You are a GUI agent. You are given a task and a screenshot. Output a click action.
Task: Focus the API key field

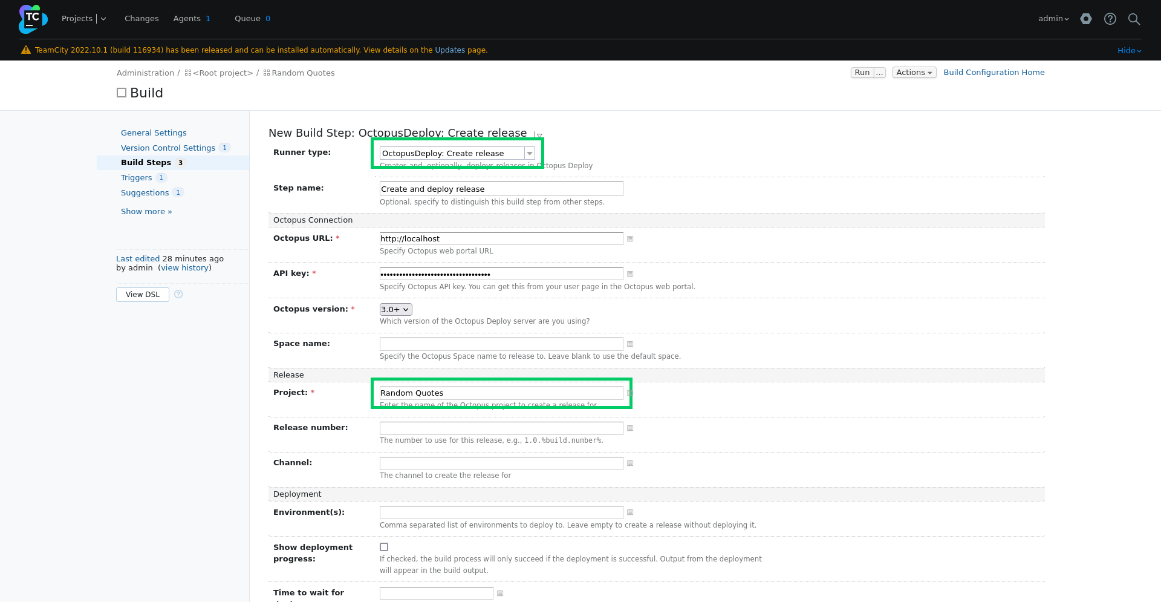(x=501, y=274)
